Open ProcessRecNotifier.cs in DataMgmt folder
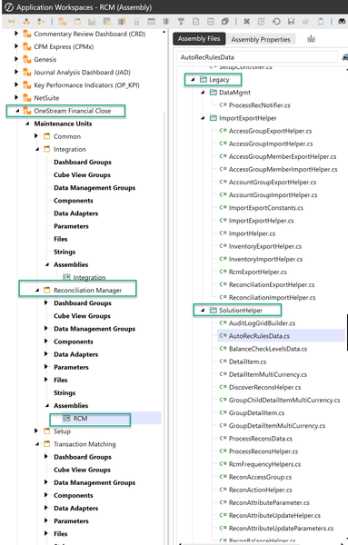348x545 pixels. pyautogui.click(x=259, y=105)
